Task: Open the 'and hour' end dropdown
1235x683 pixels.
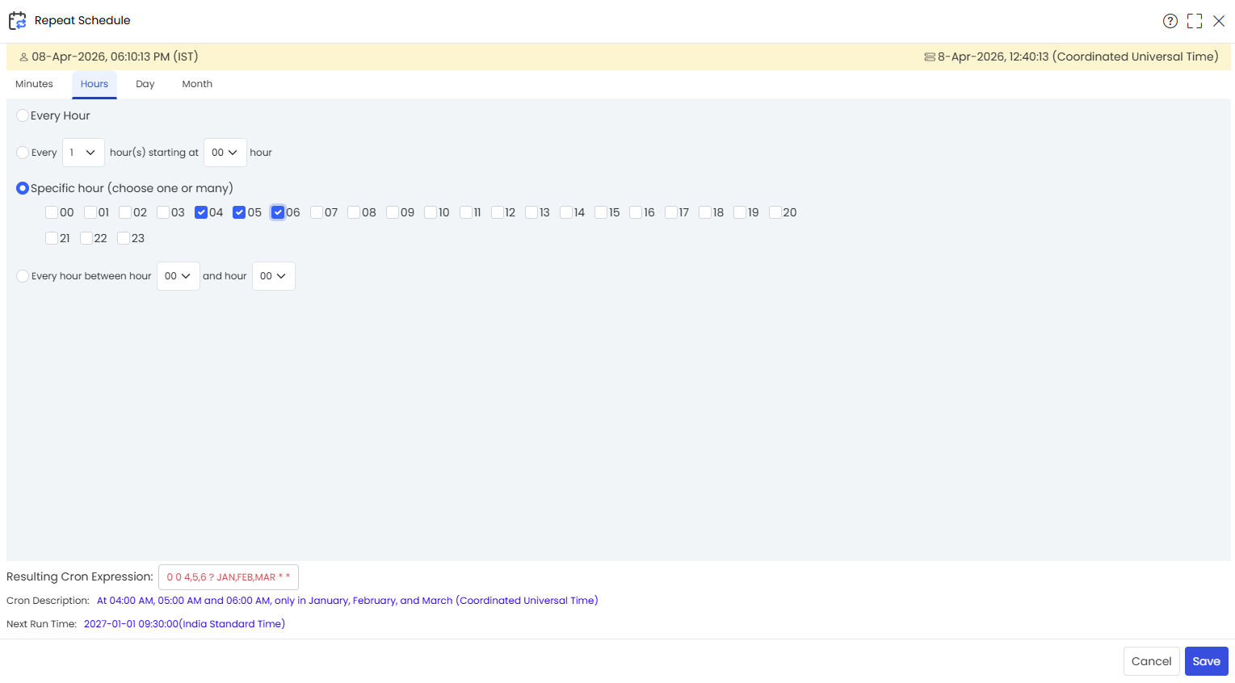Action: coord(273,276)
